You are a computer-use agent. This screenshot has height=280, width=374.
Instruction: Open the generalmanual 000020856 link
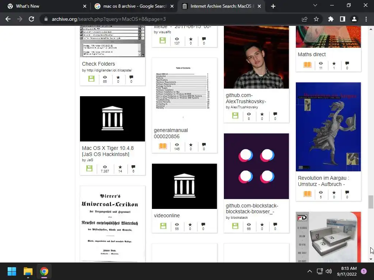point(171,133)
